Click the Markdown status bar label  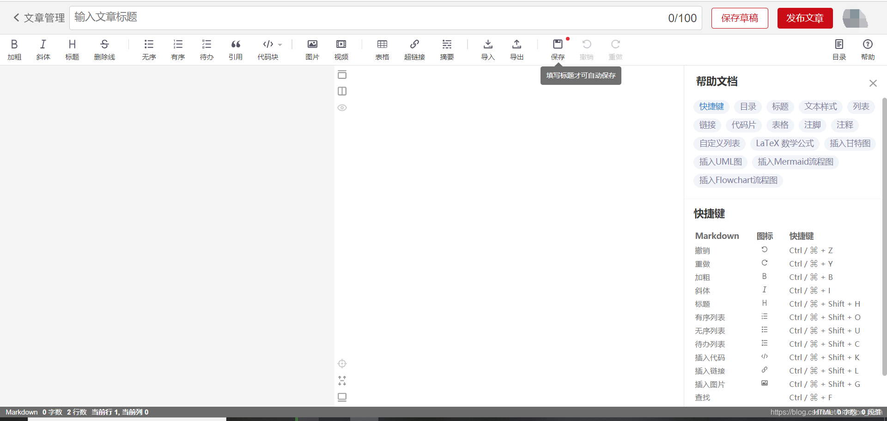click(x=22, y=412)
